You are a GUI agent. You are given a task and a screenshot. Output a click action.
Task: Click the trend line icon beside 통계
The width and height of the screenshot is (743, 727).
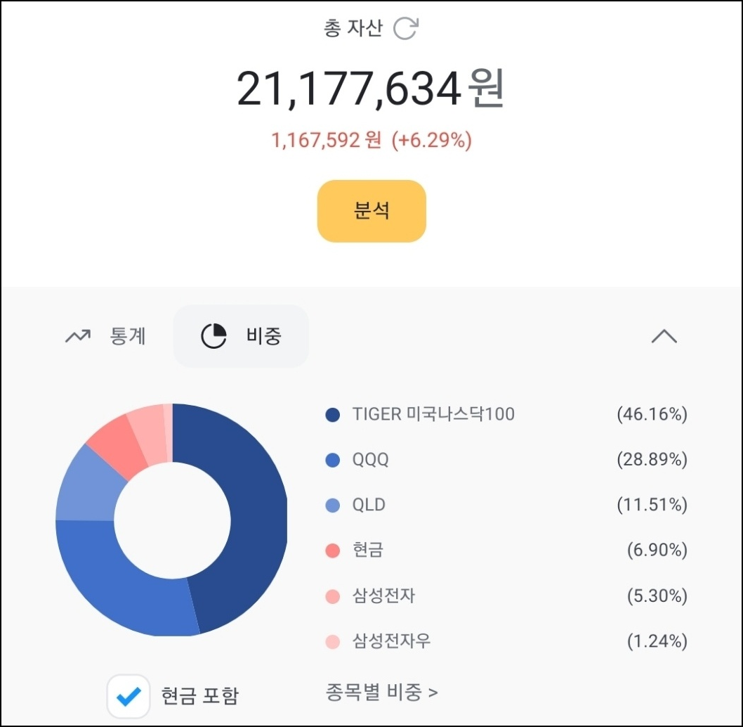pyautogui.click(x=78, y=337)
